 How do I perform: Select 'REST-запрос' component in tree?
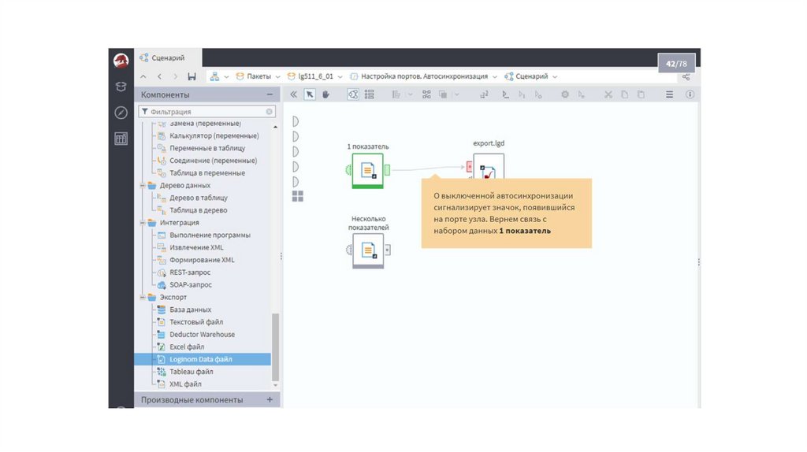click(190, 272)
